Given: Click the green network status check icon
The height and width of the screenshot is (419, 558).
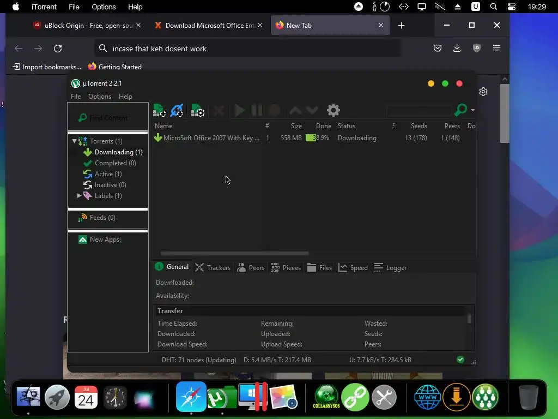Looking at the screenshot, I should click(x=460, y=360).
